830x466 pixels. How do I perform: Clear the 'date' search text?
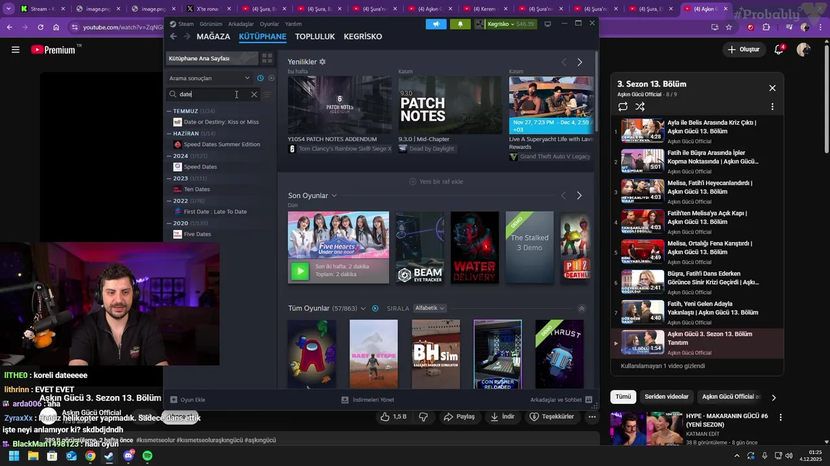tap(254, 94)
